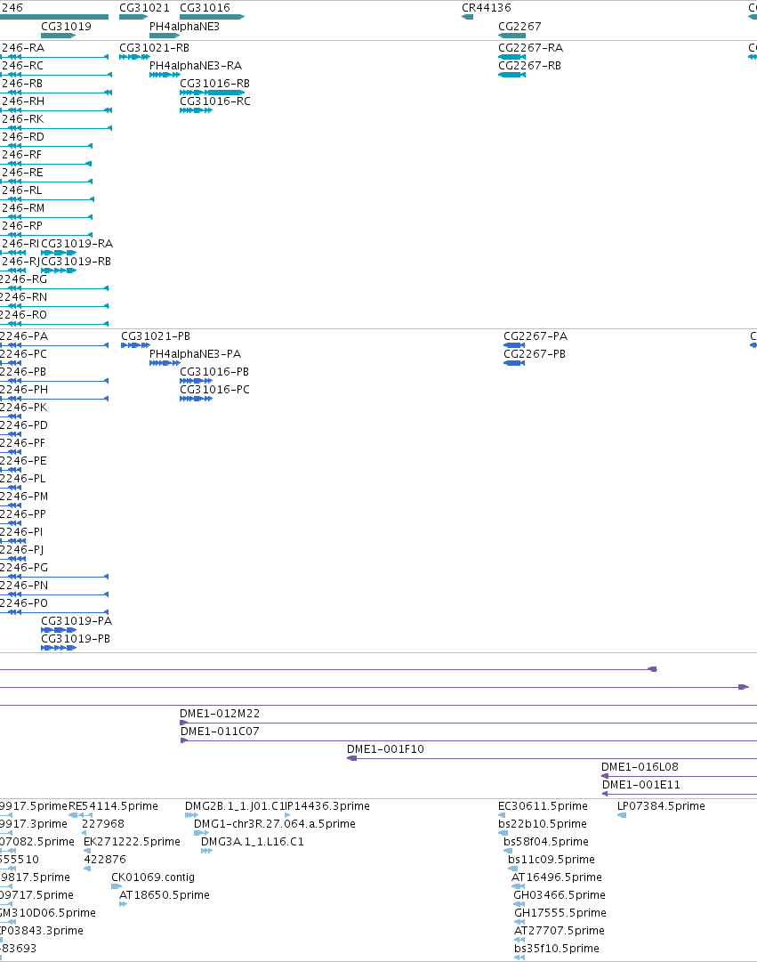Screen dimensions: 757x962
Task: Select the CG31016 gene label
Action: [x=205, y=7]
